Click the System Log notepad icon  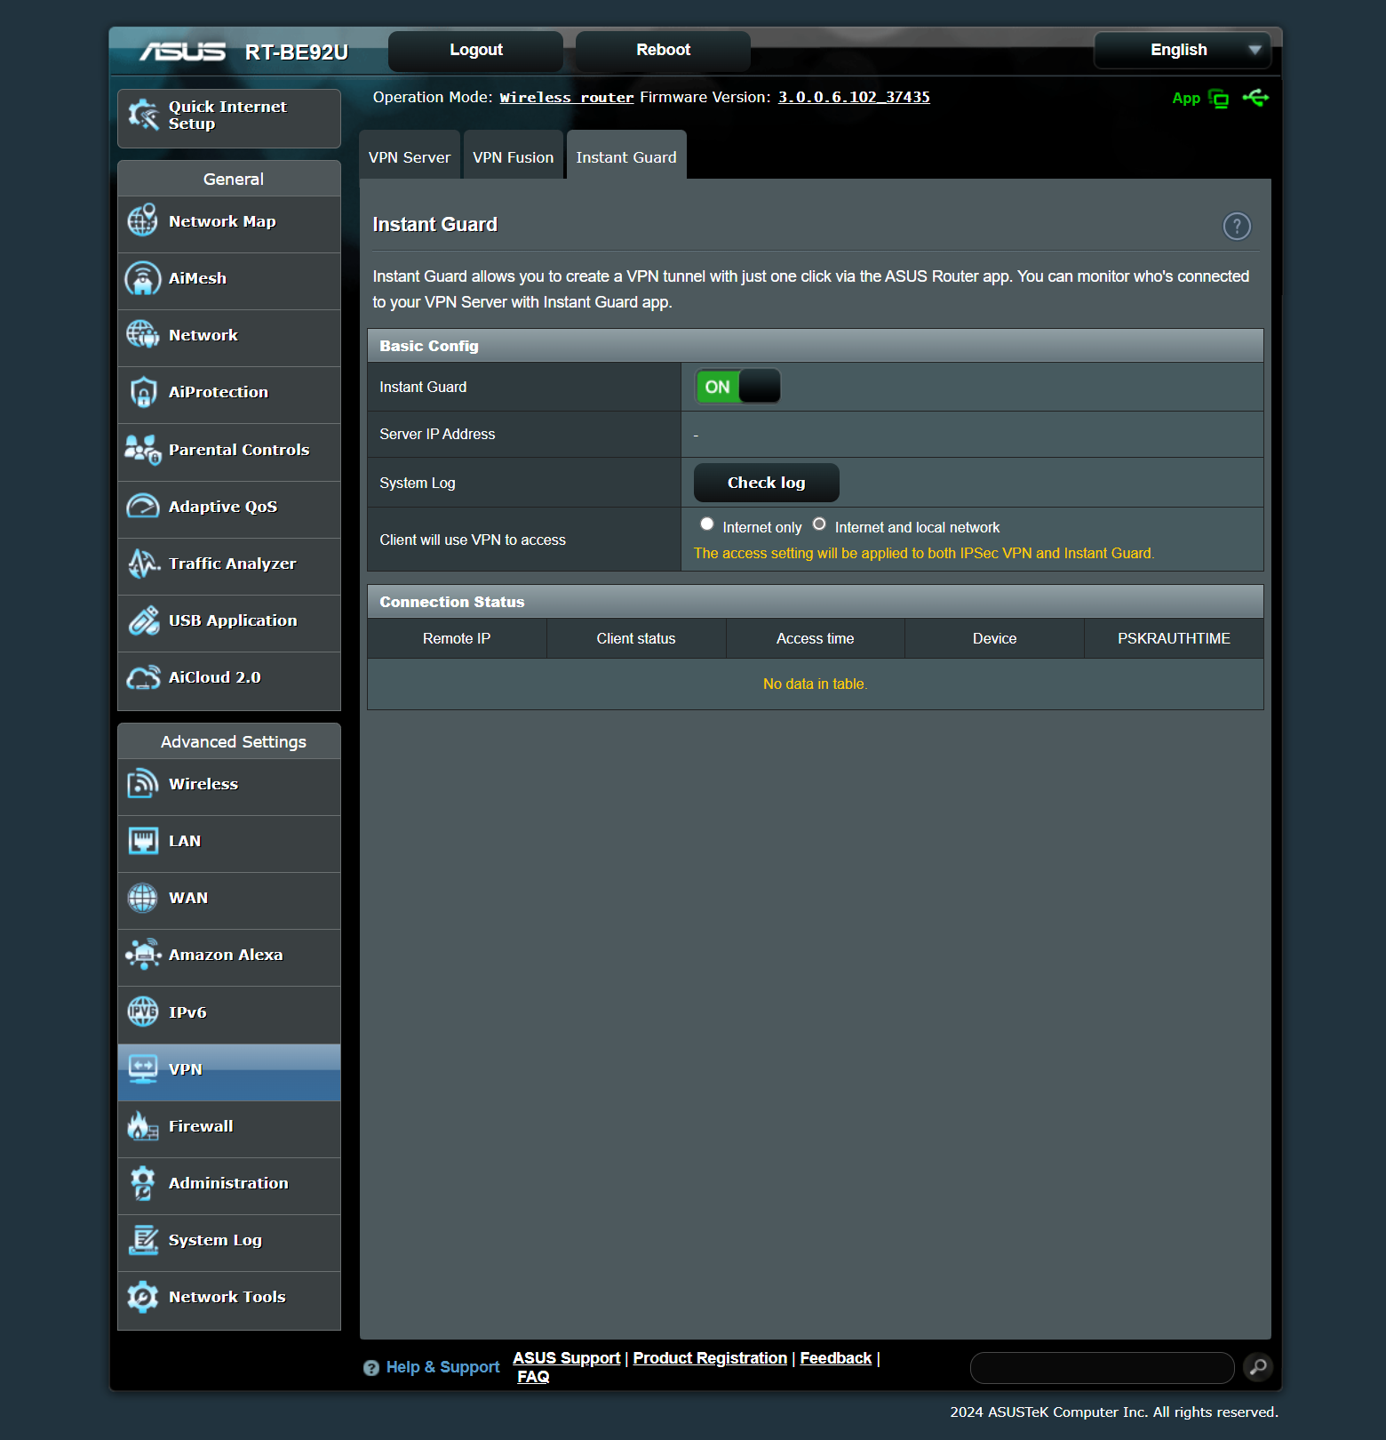tap(143, 1240)
